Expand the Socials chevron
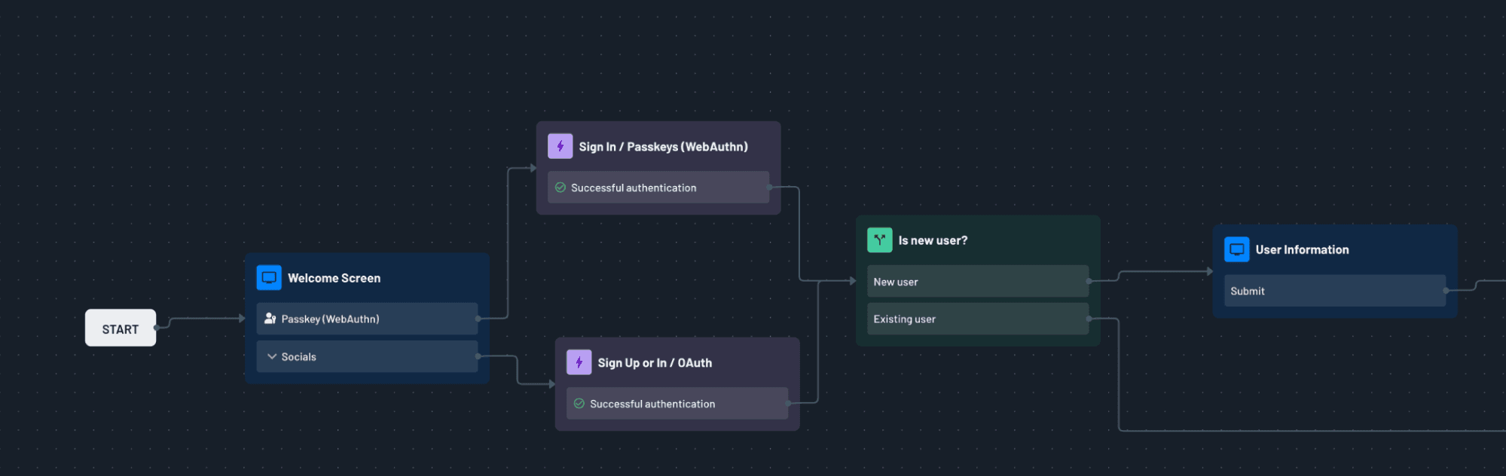The image size is (1506, 476). (272, 356)
